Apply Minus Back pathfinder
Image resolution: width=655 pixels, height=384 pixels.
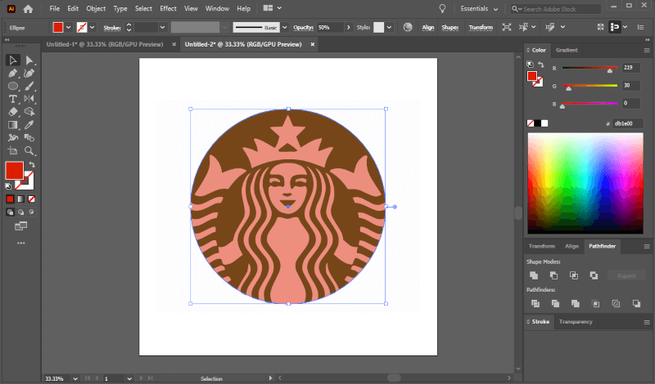(636, 304)
